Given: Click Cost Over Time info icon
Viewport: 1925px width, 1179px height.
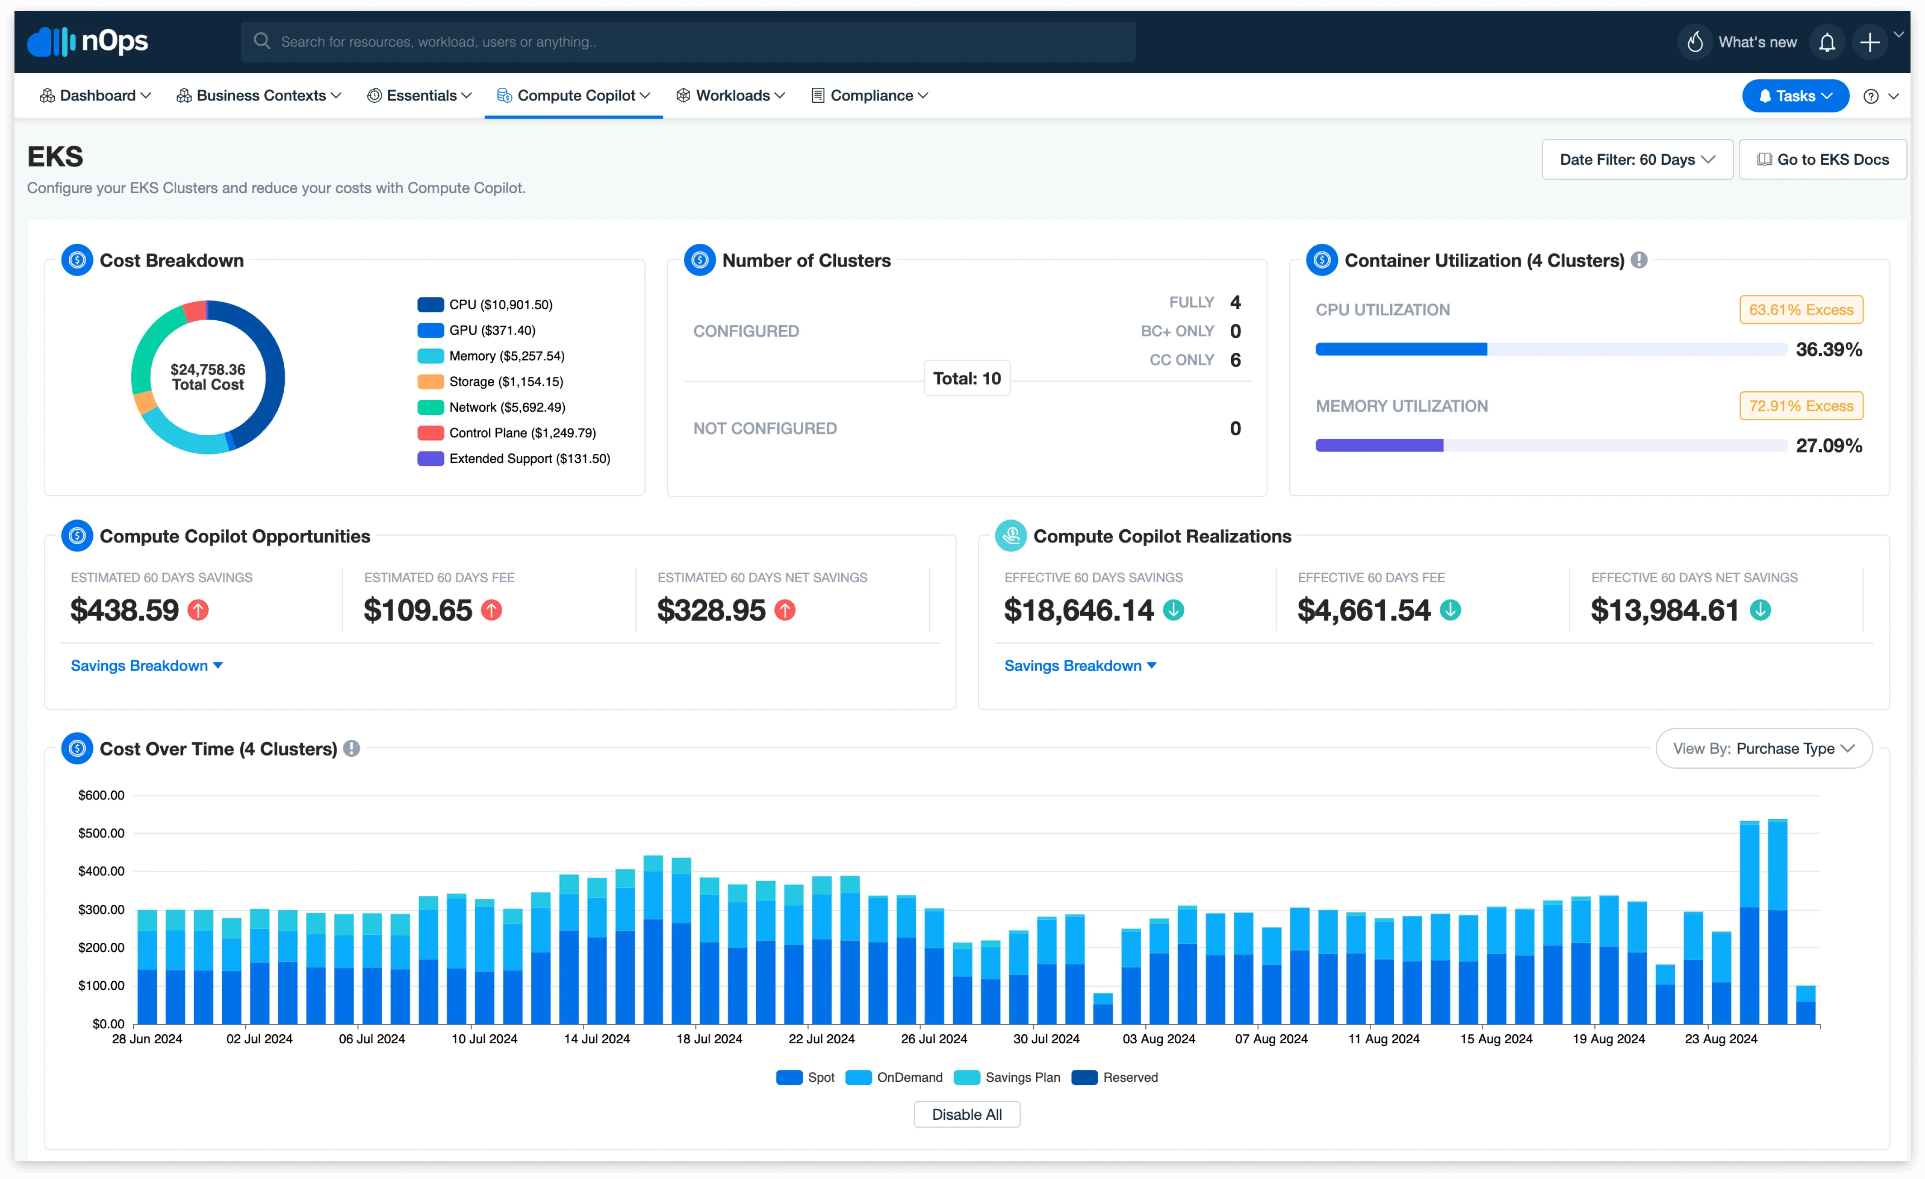Looking at the screenshot, I should (x=352, y=748).
